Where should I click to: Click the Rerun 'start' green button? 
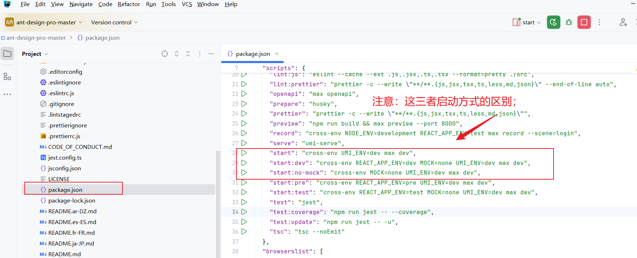coord(553,22)
